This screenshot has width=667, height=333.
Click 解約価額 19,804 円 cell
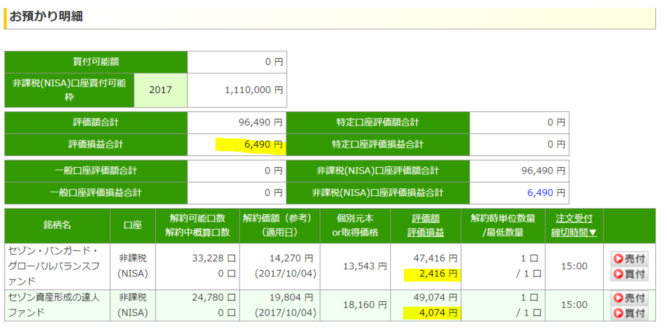coord(292,297)
